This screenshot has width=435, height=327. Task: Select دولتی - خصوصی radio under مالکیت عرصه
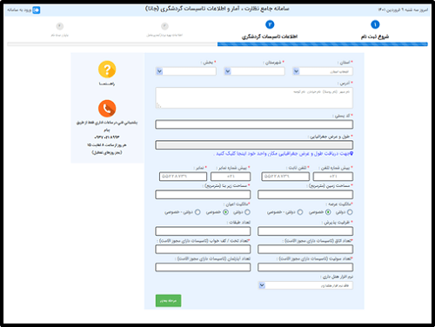(x=300, y=212)
